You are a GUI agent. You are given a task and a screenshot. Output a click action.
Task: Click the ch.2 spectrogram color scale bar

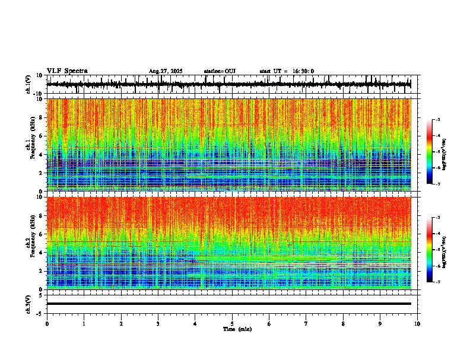[429, 250]
